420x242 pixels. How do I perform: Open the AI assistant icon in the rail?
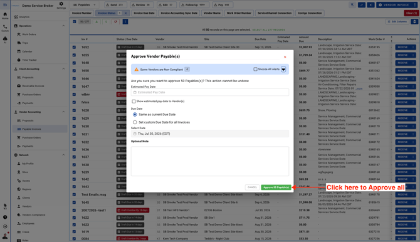click(5, 40)
